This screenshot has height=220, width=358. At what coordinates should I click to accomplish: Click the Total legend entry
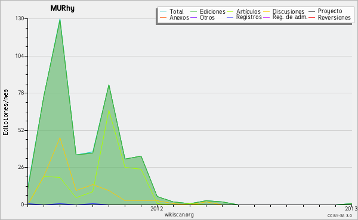[176, 11]
